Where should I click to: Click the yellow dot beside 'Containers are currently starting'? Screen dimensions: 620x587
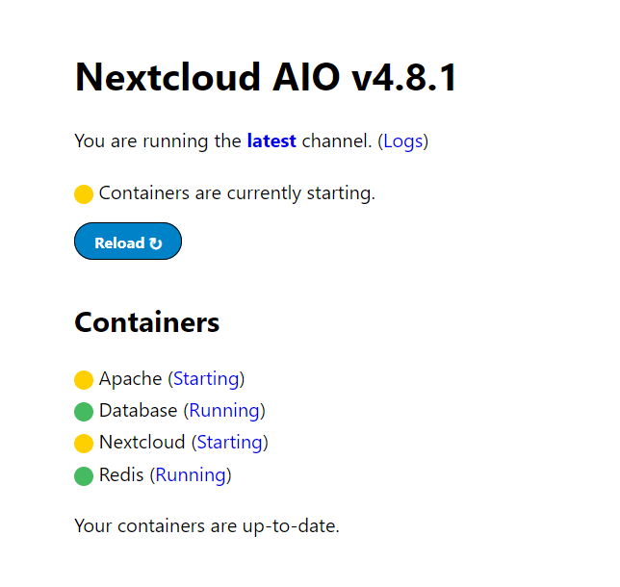pyautogui.click(x=84, y=193)
